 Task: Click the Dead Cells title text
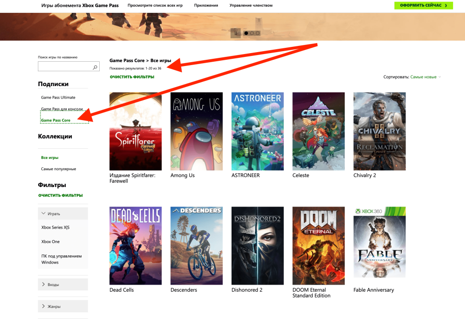pyautogui.click(x=122, y=290)
